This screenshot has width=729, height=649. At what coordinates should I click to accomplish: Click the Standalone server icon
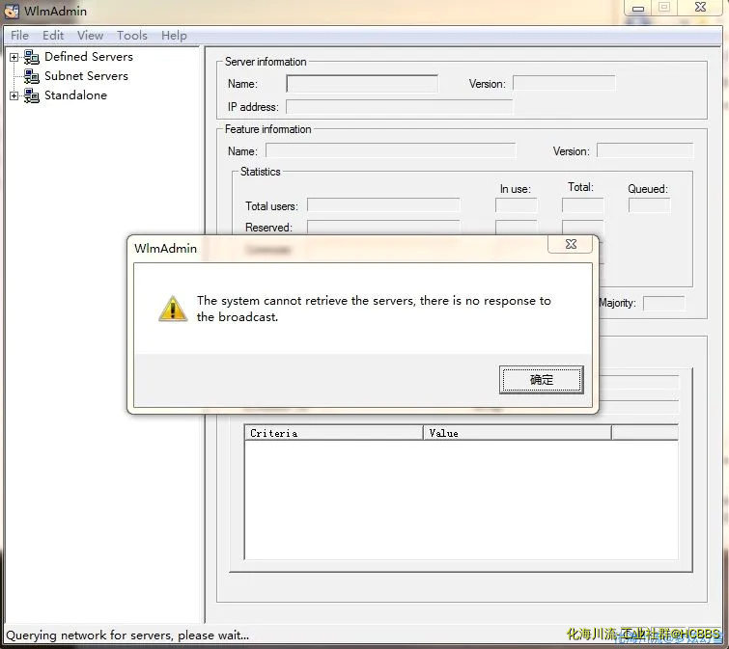(x=32, y=95)
